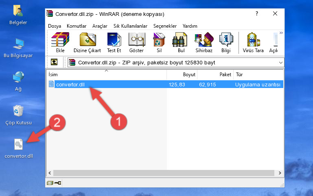
Task: Open the archive path dropdown arrow
Action: [x=281, y=63]
